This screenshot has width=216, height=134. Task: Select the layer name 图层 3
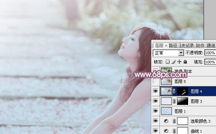[x=196, y=101]
